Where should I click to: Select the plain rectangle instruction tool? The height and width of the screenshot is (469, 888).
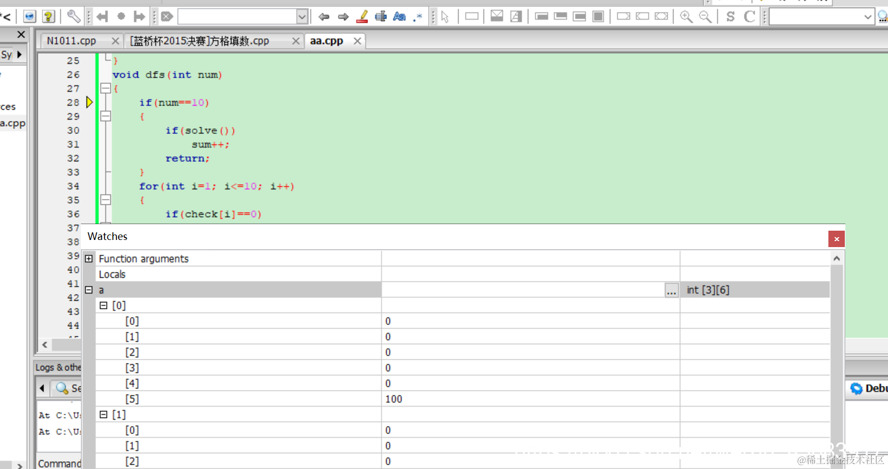pos(472,16)
